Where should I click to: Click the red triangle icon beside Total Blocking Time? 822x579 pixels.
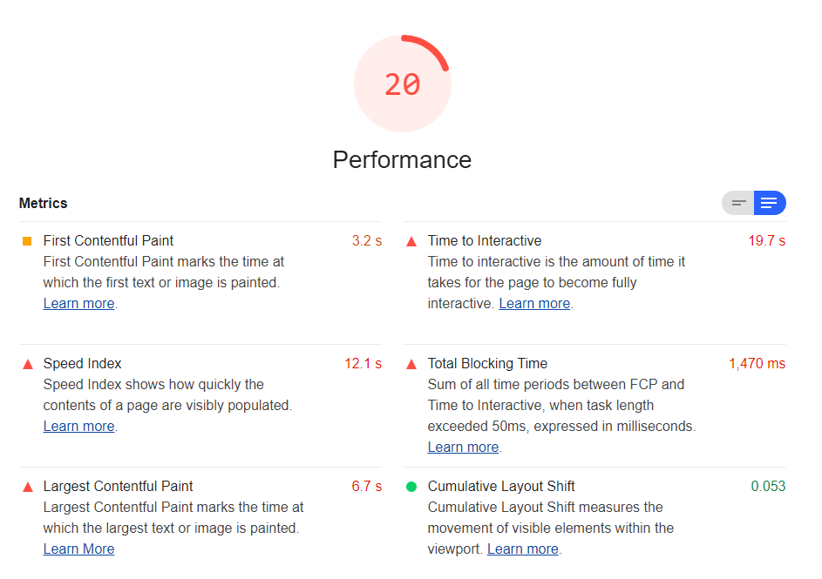click(410, 363)
